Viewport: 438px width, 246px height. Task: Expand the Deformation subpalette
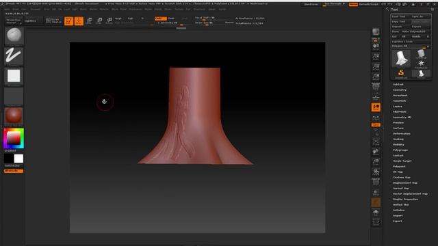[402, 134]
